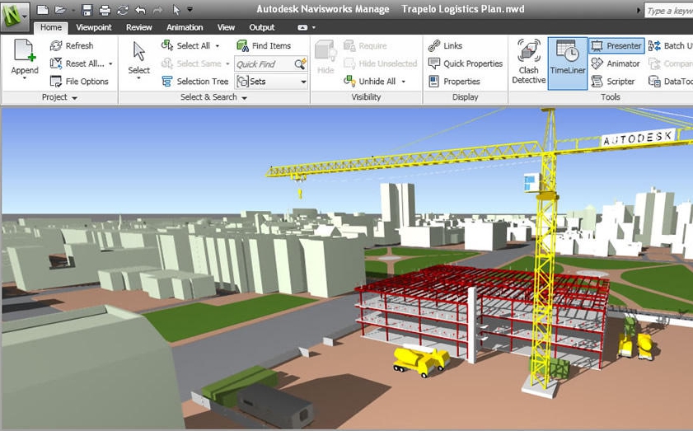Screen dimensions: 693x431
Task: Expand the Reset All dropdown arrow
Action: click(x=110, y=63)
